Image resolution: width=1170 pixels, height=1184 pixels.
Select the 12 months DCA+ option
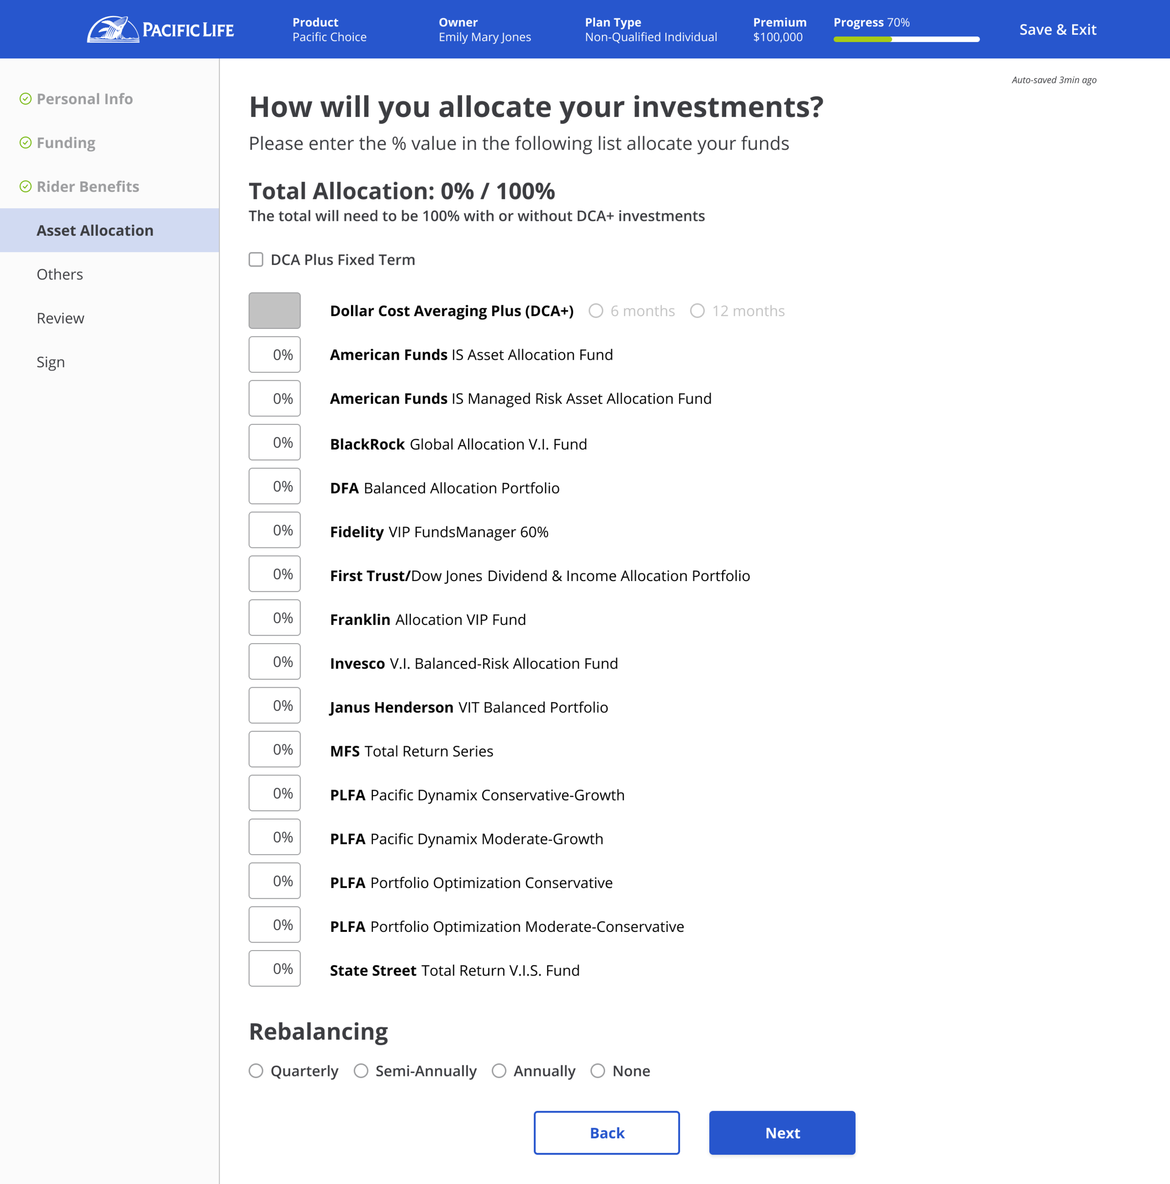tap(697, 311)
